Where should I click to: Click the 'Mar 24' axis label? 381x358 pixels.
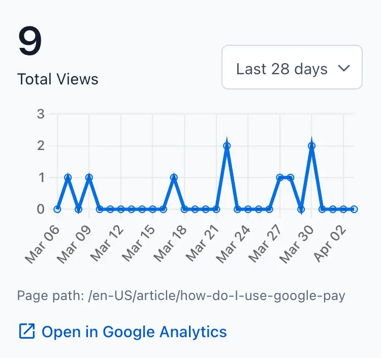(x=233, y=245)
